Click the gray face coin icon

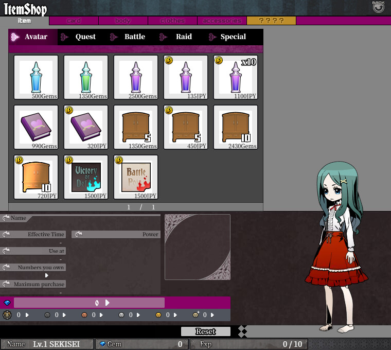click(x=47, y=315)
